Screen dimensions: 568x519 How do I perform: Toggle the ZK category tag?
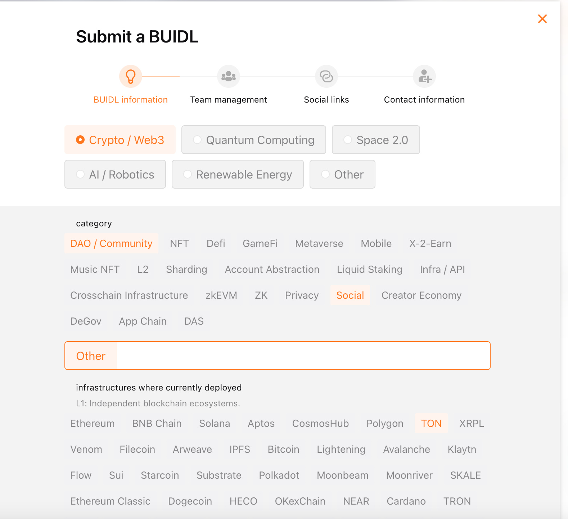tap(261, 295)
